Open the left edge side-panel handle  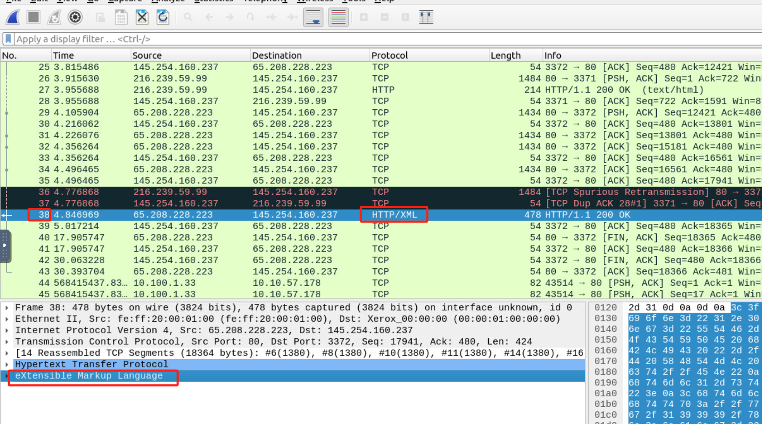[5, 246]
